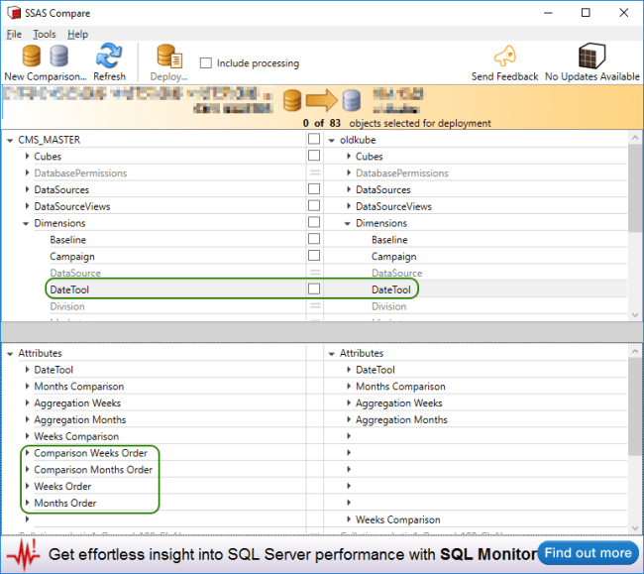Click the Send Feedback megaphone icon
The width and height of the screenshot is (644, 574).
pyautogui.click(x=504, y=56)
